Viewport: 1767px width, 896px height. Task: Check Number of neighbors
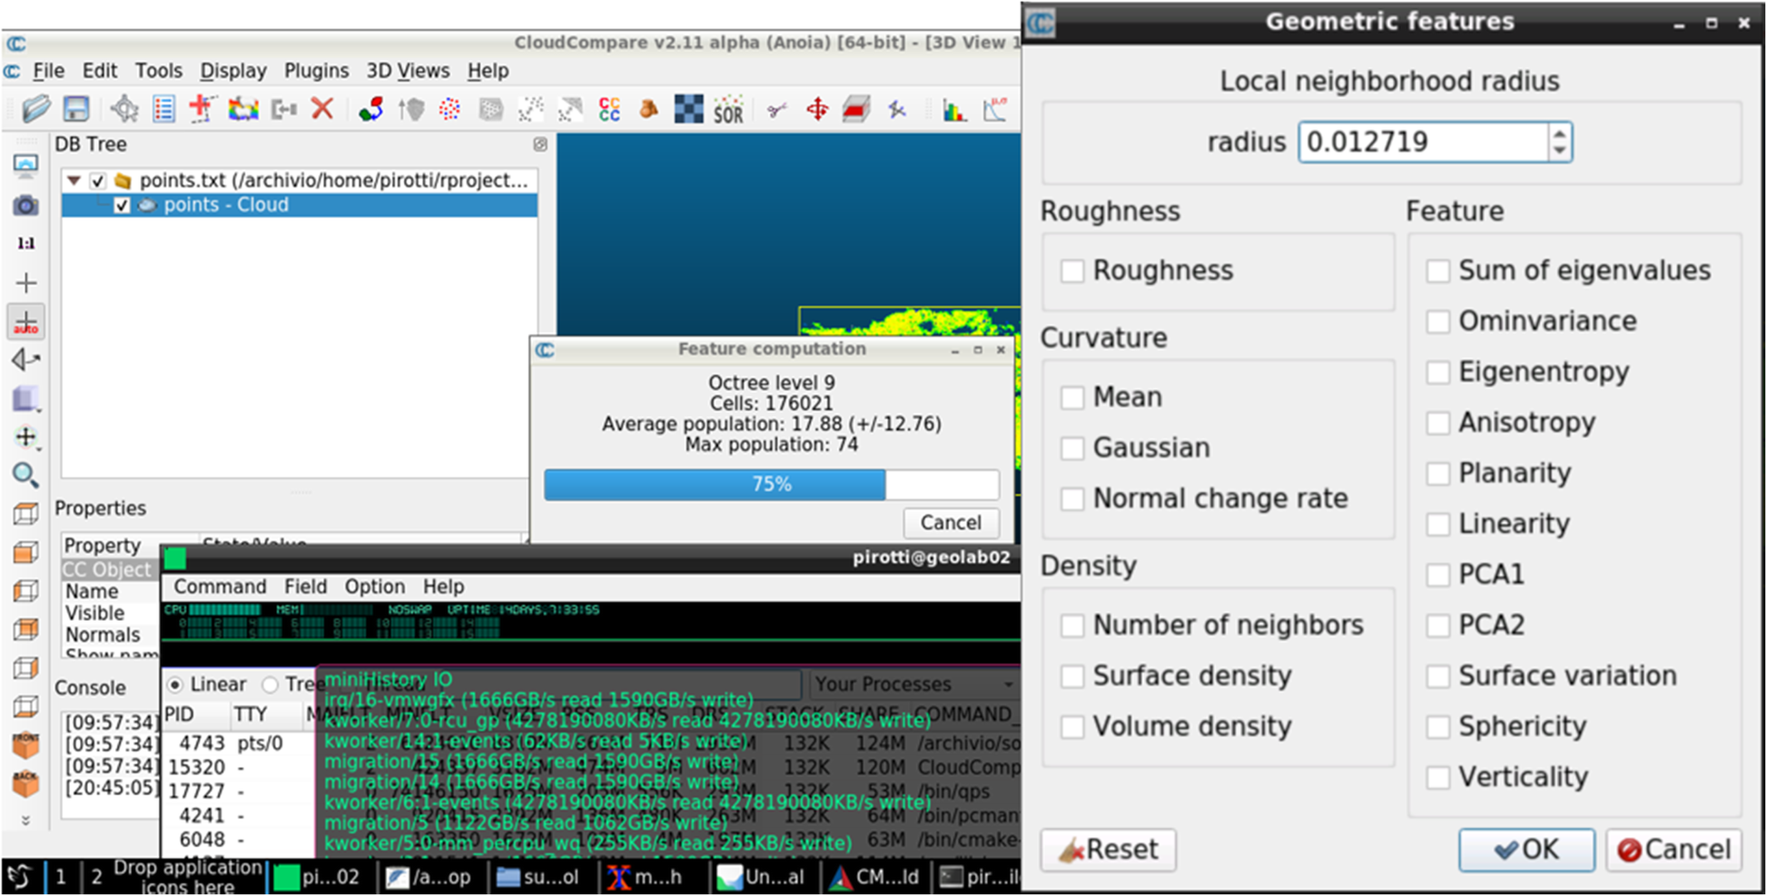[x=1072, y=625]
